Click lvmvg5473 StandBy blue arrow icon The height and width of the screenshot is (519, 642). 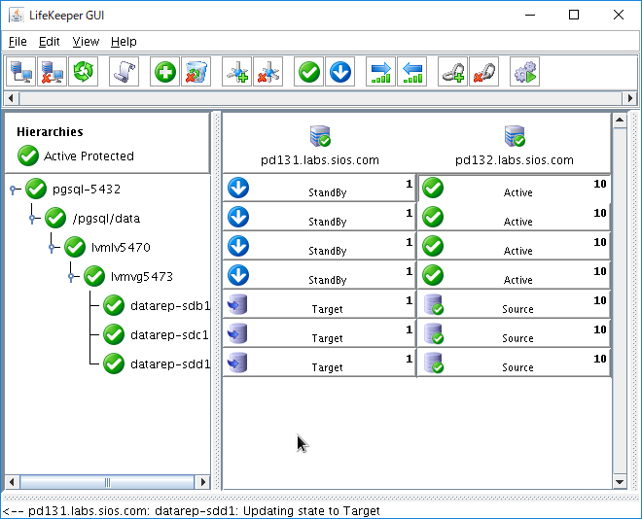[238, 275]
